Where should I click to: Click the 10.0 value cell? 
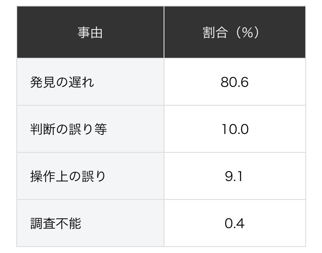pyautogui.click(x=235, y=129)
